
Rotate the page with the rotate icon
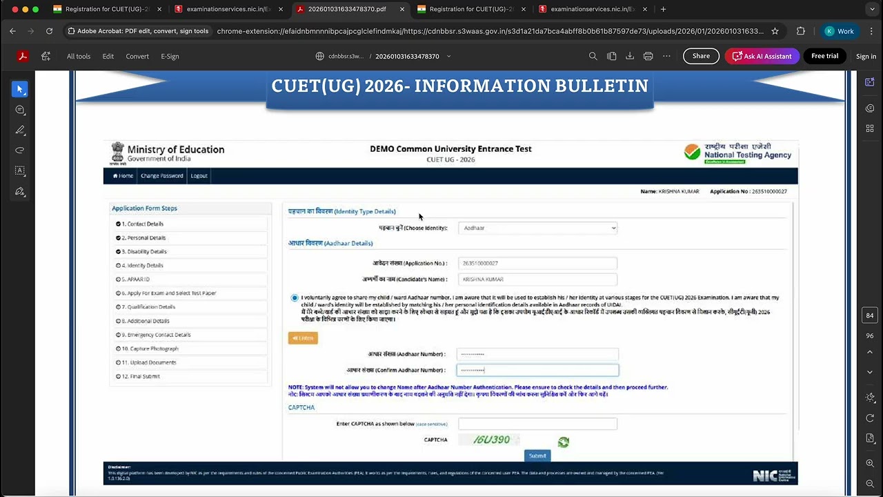pos(870,418)
